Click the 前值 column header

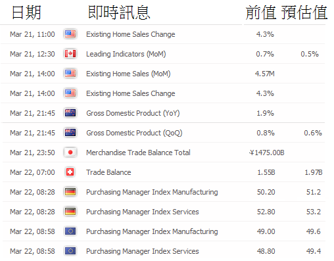[x=260, y=12]
